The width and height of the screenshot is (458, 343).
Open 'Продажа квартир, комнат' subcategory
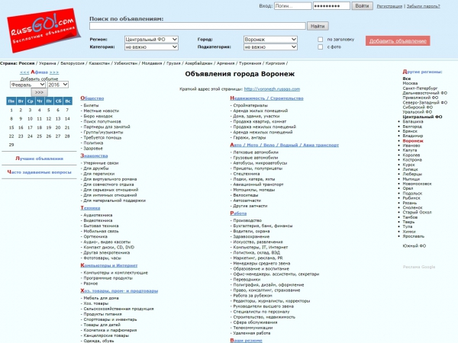coord(260,121)
